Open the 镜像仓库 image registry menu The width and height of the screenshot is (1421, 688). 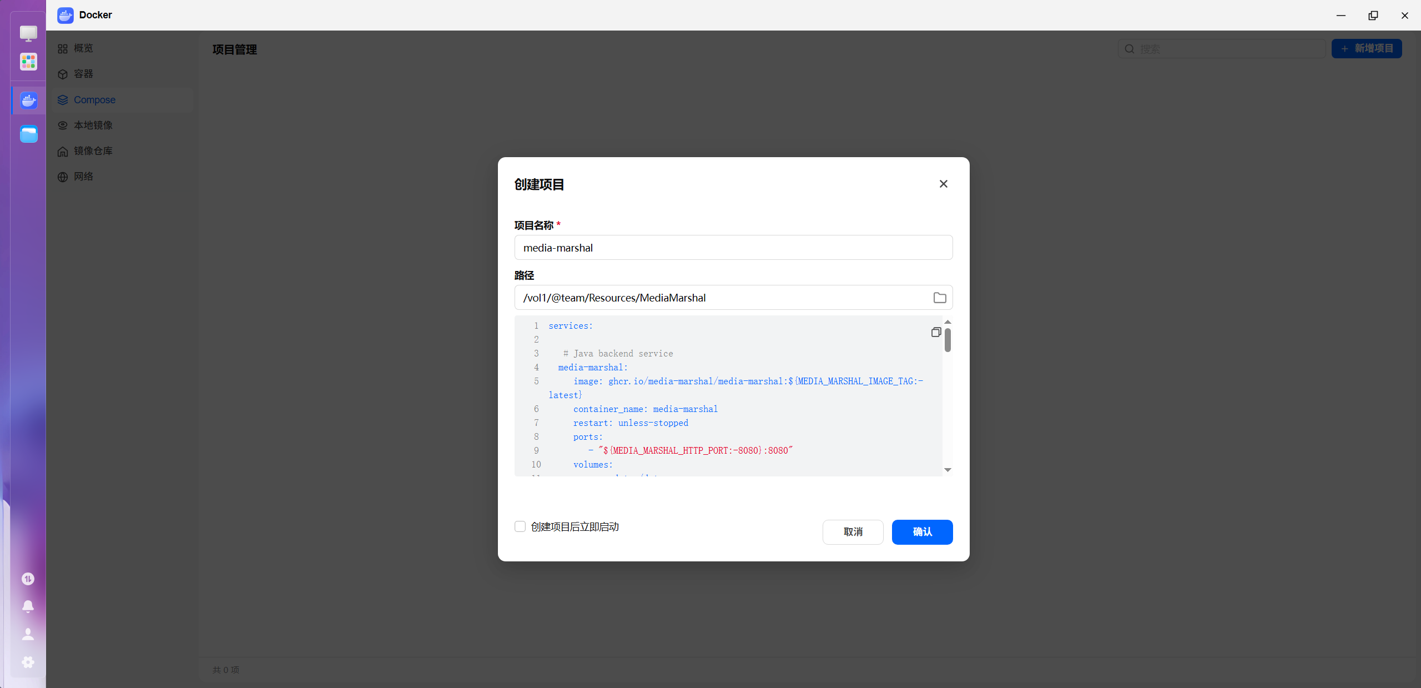pos(122,151)
